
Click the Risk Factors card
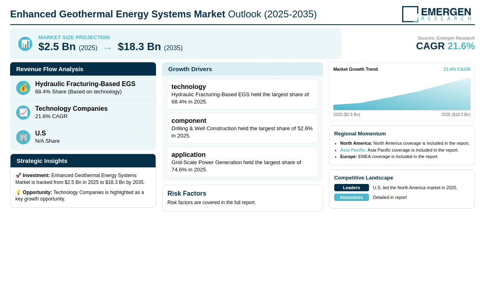tap(242, 198)
